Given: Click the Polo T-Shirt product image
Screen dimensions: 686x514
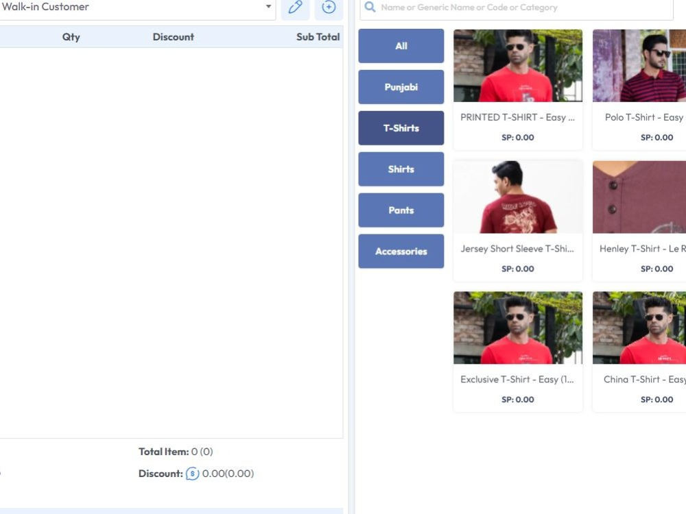Looking at the screenshot, I should pyautogui.click(x=639, y=66).
